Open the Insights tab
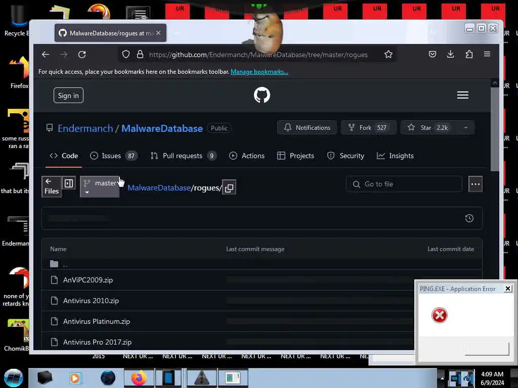This screenshot has height=388, width=518. tap(395, 156)
